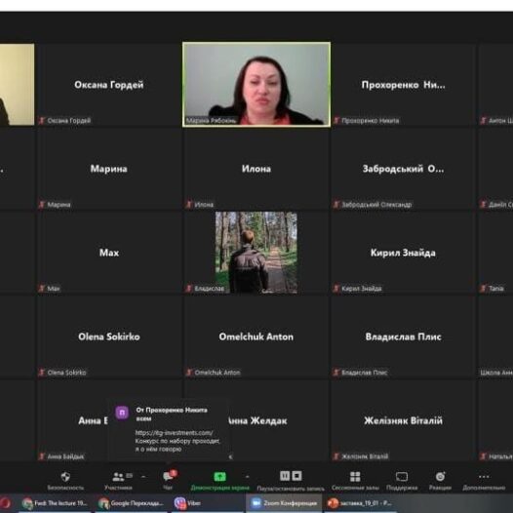Open the Reactions (Реакции) menu
This screenshot has width=513, height=513.
pos(441,480)
